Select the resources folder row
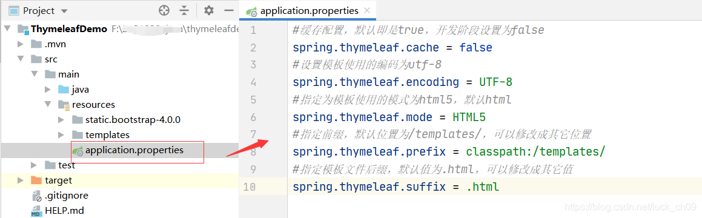Viewport: 702px width, 218px height. (119, 105)
